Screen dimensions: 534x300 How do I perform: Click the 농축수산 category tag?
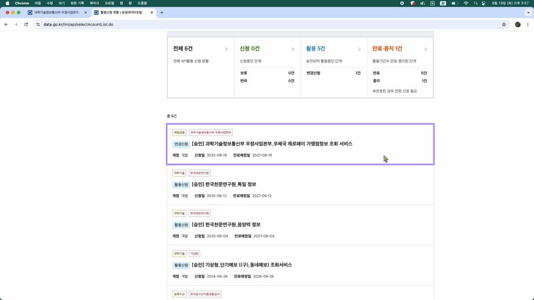179,294
